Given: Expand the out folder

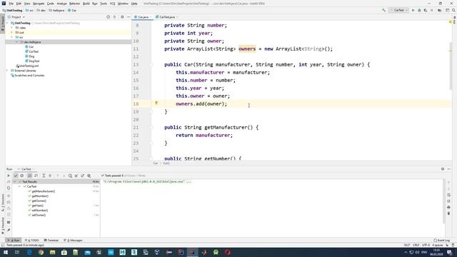Looking at the screenshot, I should pos(12,32).
